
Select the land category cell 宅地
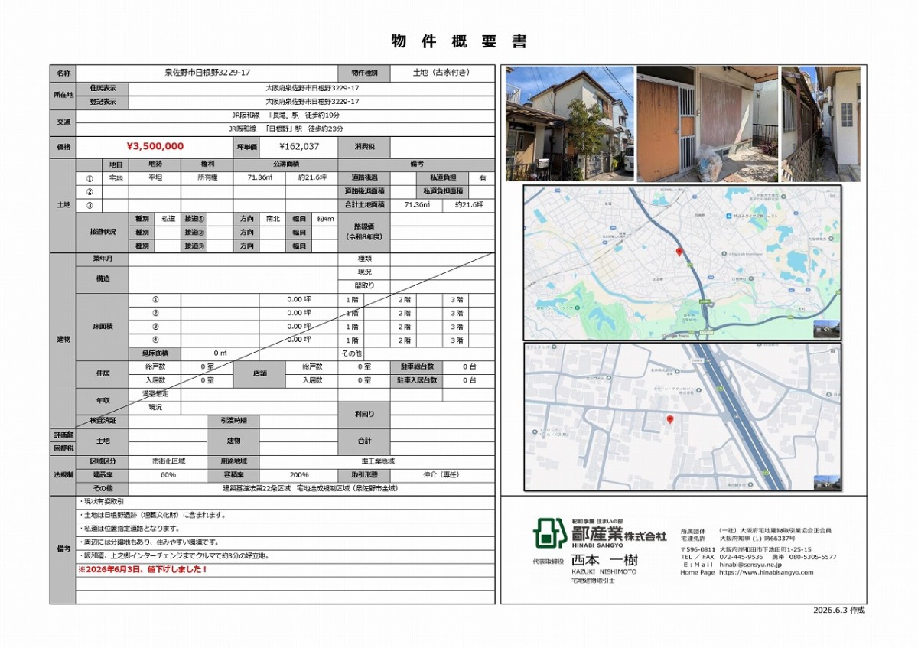pyautogui.click(x=116, y=177)
